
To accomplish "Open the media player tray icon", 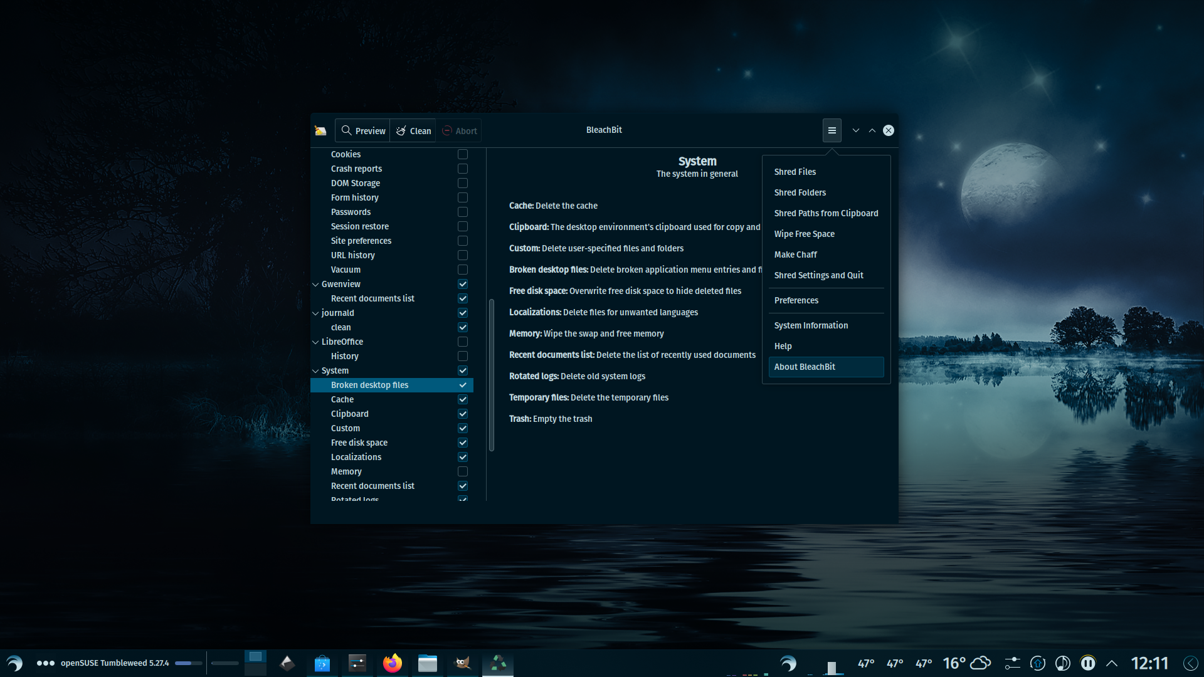I will 1063,663.
